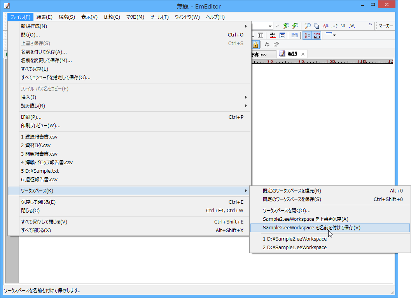Expand the ワークスペース(K) submenu
Image resolution: width=411 pixels, height=298 pixels.
pyautogui.click(x=129, y=191)
